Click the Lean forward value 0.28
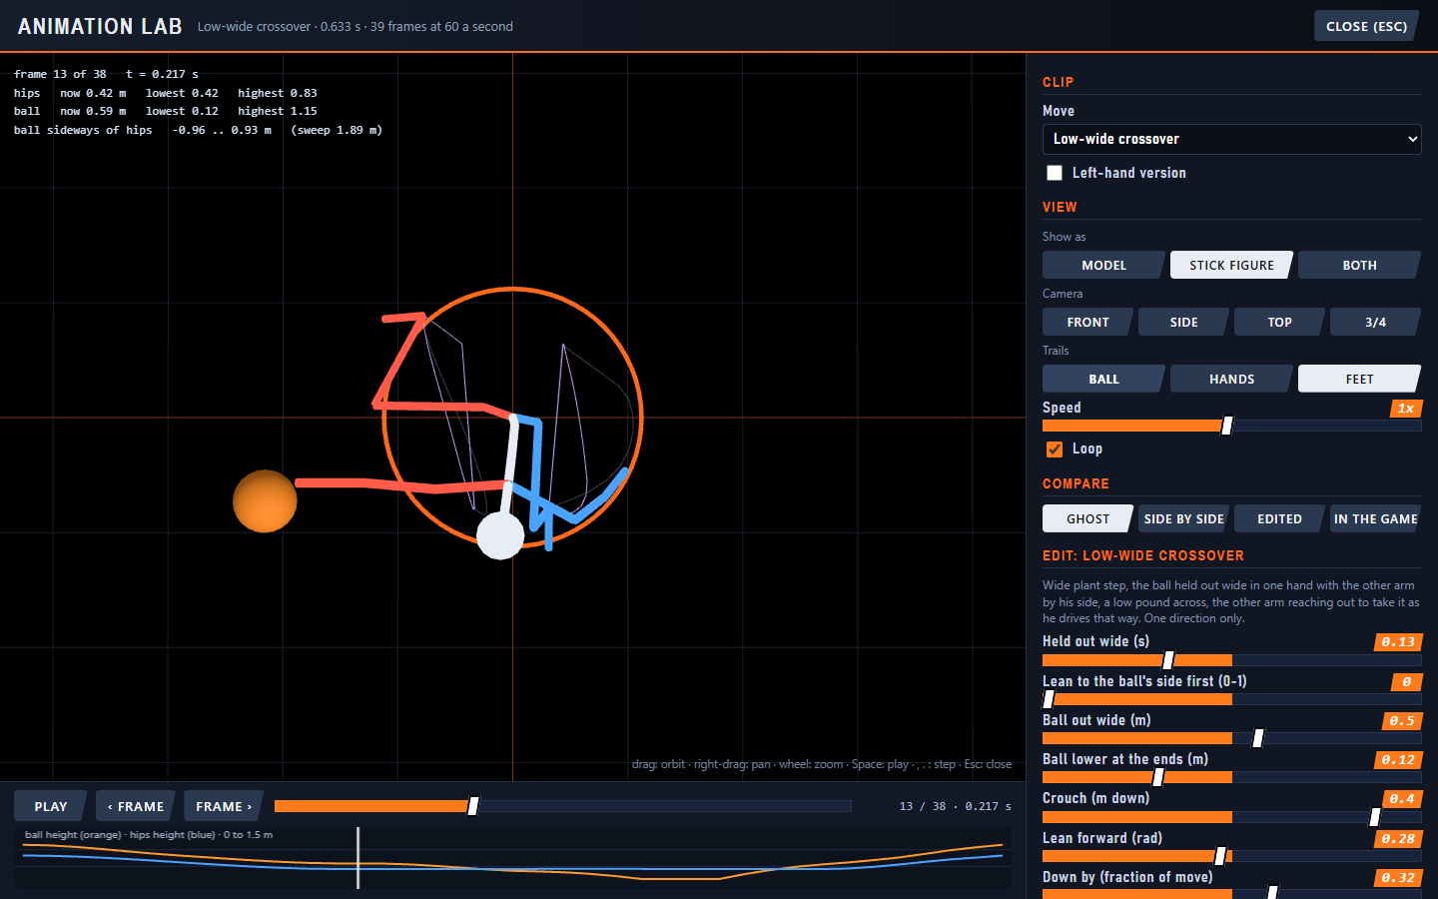Screen dimensions: 1438x899 (1398, 838)
